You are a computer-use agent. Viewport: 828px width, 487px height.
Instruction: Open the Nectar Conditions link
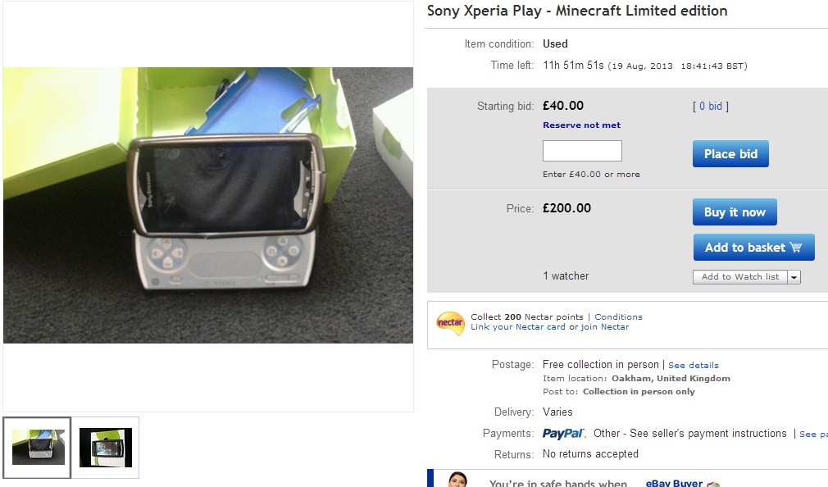(618, 317)
